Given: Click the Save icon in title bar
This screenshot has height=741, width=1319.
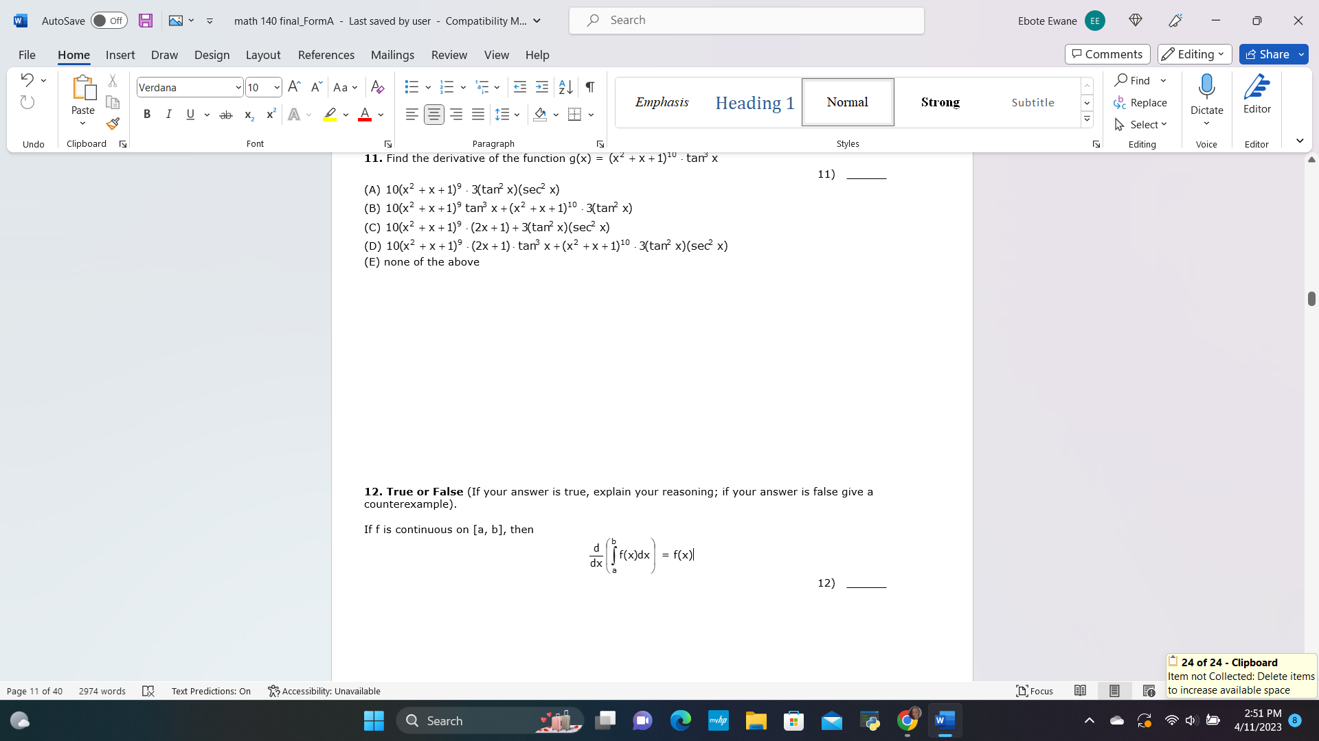Looking at the screenshot, I should (146, 21).
